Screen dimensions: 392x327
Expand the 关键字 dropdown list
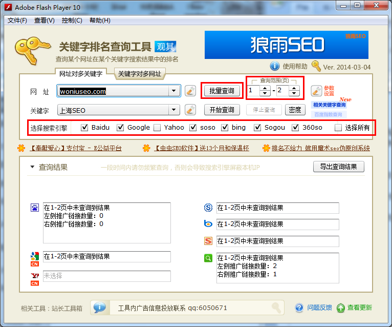coord(175,110)
